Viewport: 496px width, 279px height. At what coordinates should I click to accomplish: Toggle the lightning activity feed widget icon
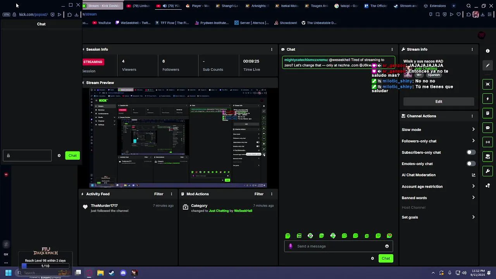[487, 99]
